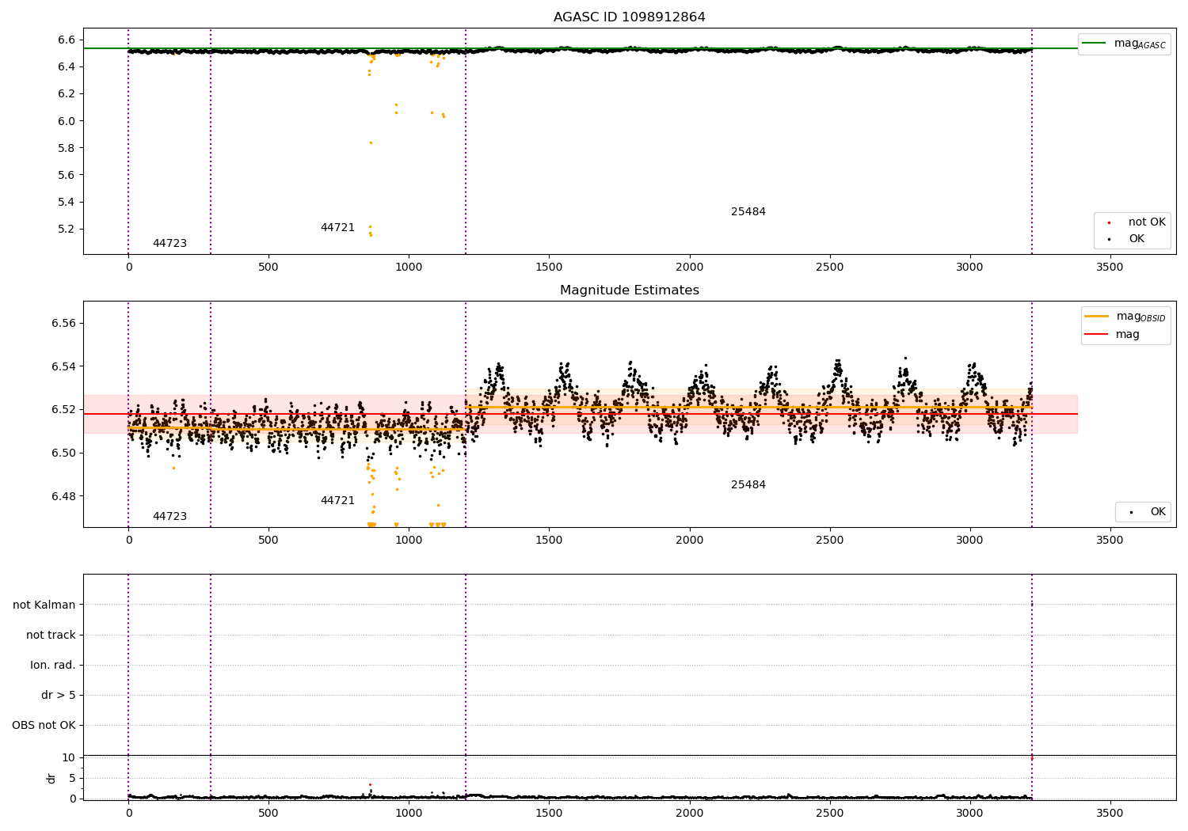The height and width of the screenshot is (831, 1188).
Task: Select the 'OK' legend entry in middle plot
Action: coord(1147,512)
